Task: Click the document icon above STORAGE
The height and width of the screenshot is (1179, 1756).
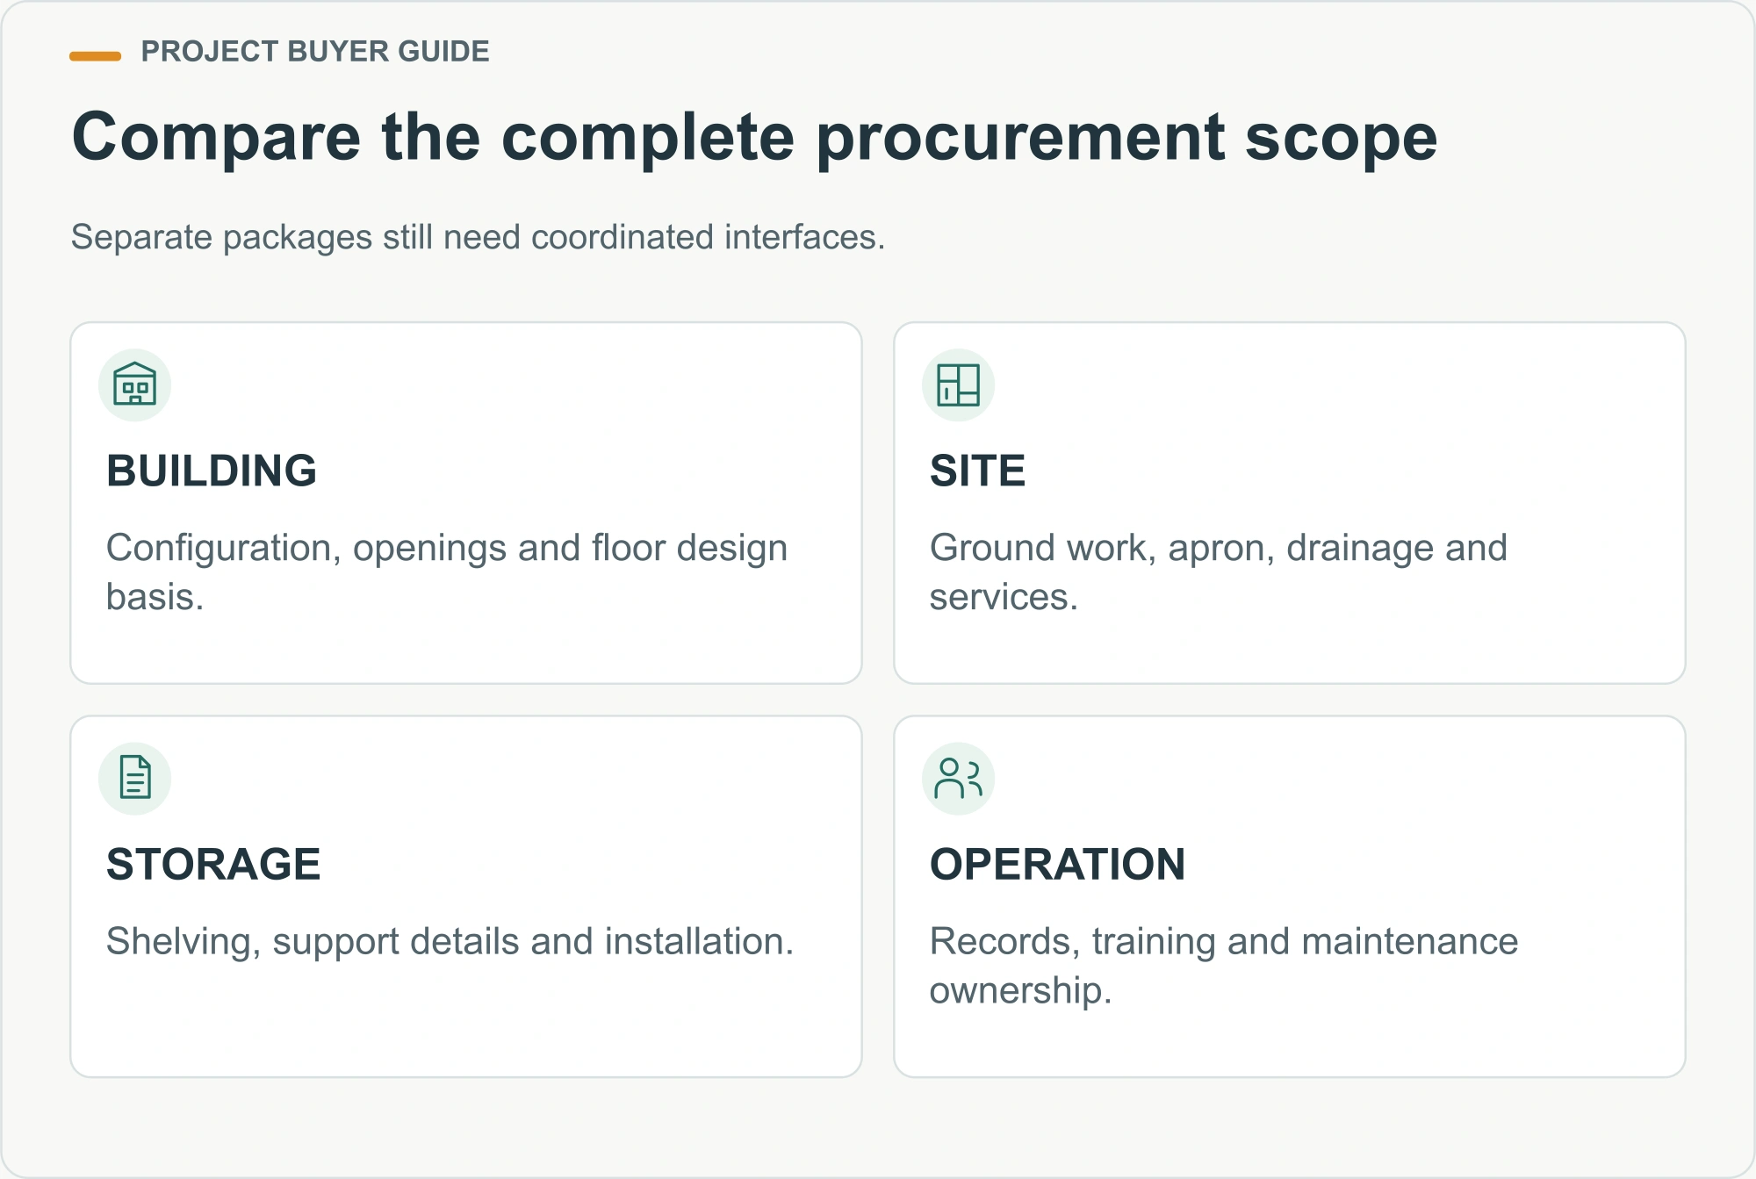Action: (134, 778)
